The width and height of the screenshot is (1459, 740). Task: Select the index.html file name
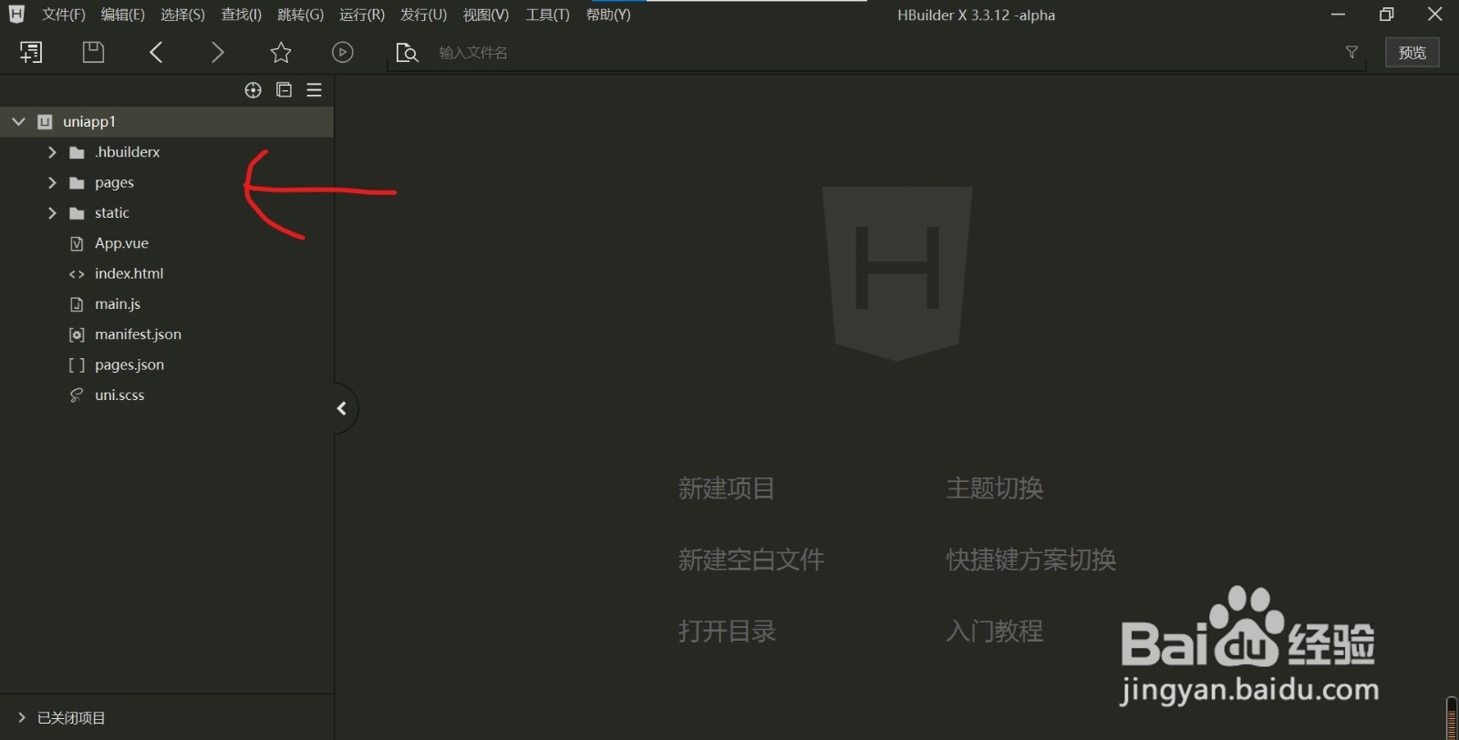(129, 273)
